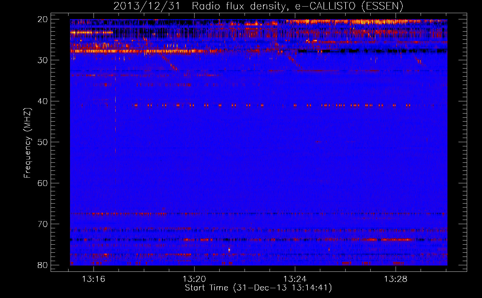Viewport: 482px width, 298px height.
Task: Click the 40 MHz frequency tick label
Action: [43, 101]
